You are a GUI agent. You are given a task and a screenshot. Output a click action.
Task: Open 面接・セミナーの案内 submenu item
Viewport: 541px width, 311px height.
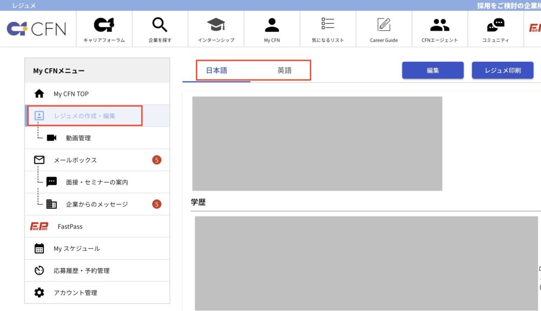[97, 182]
